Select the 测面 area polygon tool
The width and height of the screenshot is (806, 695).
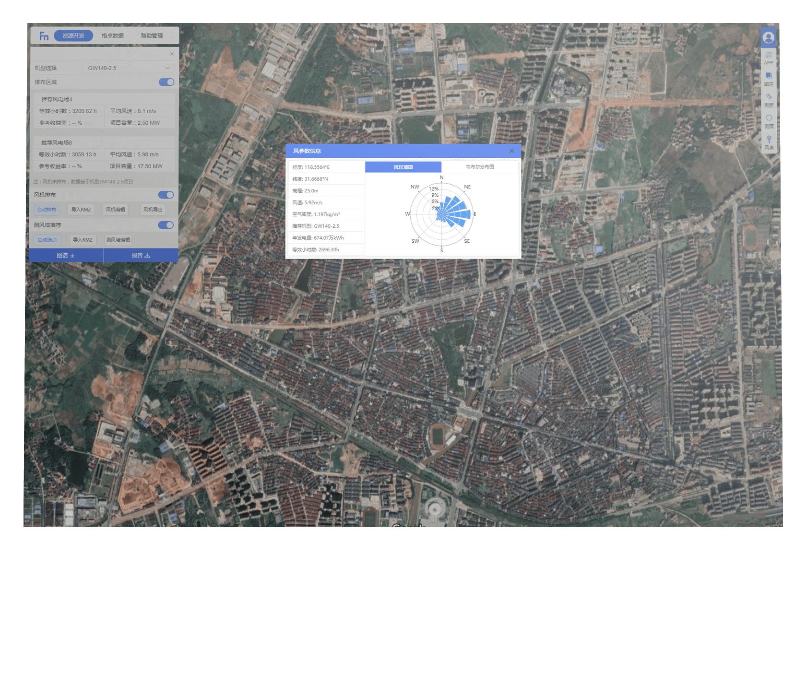769,121
